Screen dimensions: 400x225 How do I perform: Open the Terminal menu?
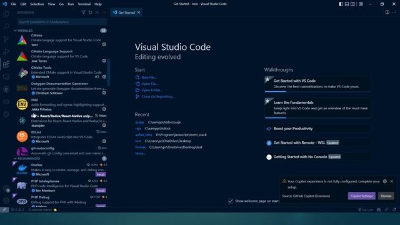tap(84, 4)
